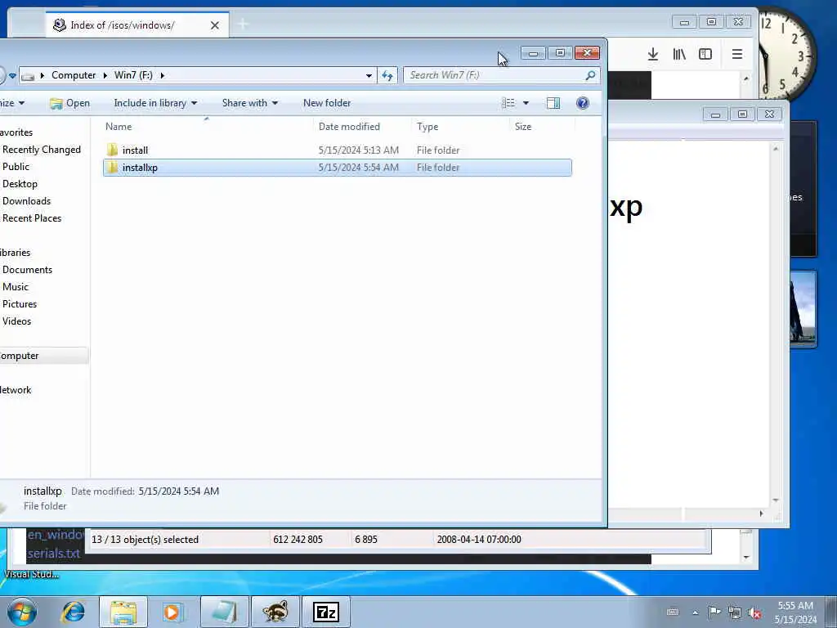Image resolution: width=837 pixels, height=628 pixels.
Task: Click the Action Center flag icon
Action: 714,612
